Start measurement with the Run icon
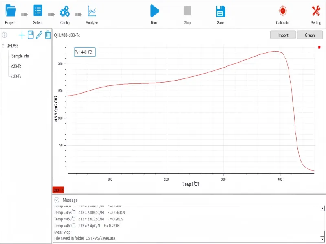 [154, 10]
